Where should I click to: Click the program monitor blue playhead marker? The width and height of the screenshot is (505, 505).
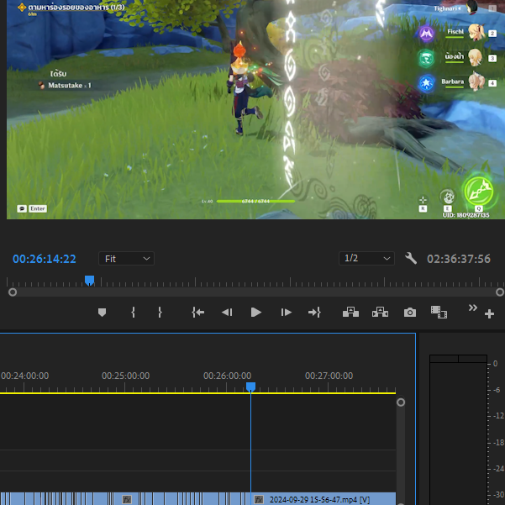point(89,280)
